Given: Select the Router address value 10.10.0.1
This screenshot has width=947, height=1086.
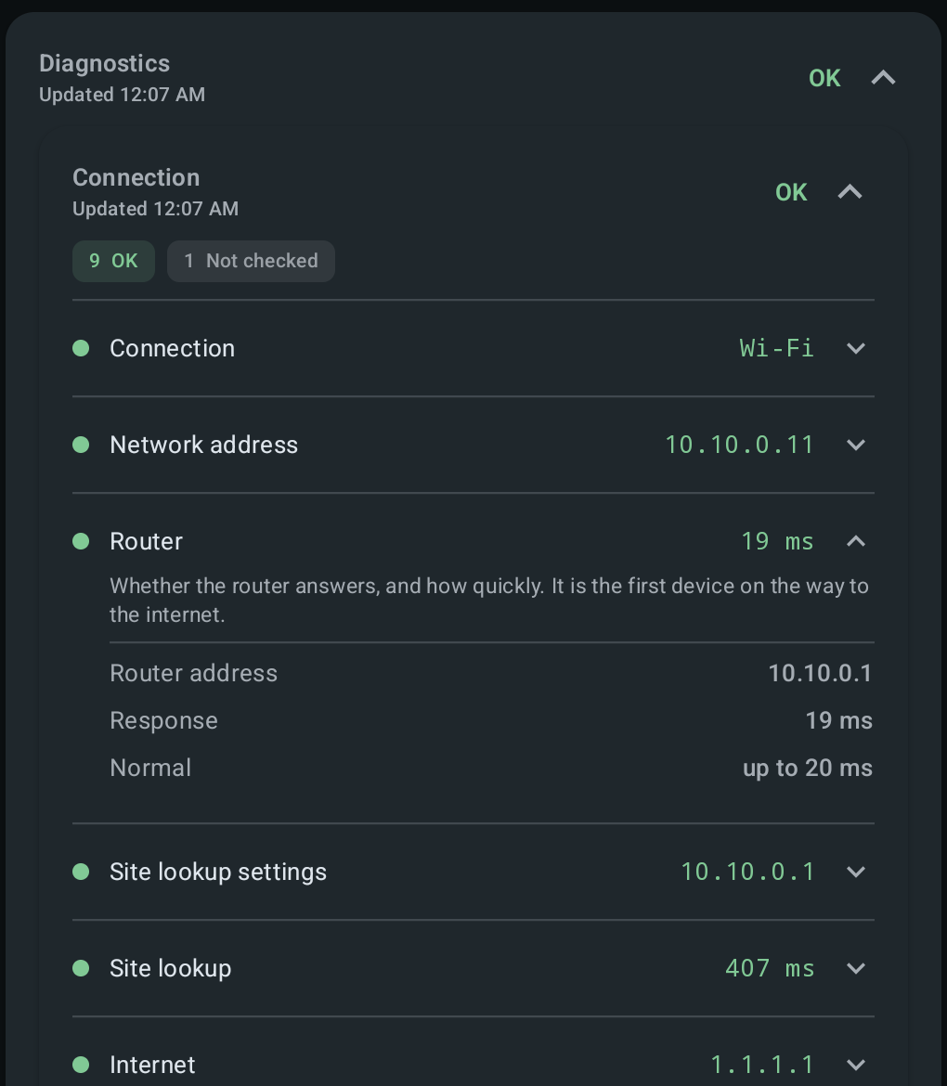Looking at the screenshot, I should pyautogui.click(x=820, y=673).
